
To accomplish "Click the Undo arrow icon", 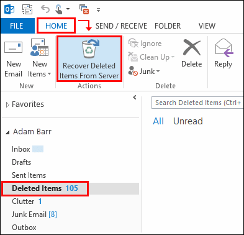I will click(x=45, y=9).
